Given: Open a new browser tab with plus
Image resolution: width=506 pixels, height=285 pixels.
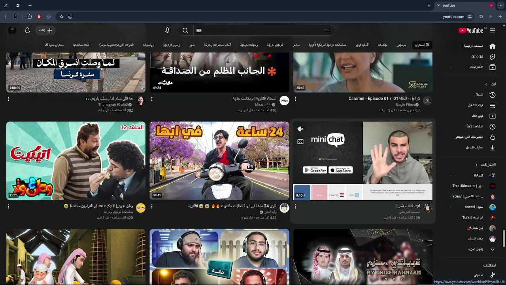Looking at the screenshot, I should 429,6.
